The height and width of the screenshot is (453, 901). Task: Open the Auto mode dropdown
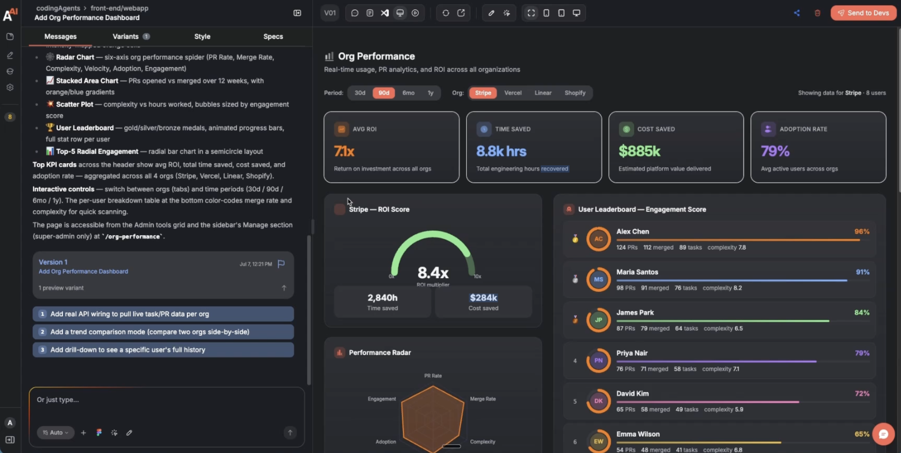(56, 432)
